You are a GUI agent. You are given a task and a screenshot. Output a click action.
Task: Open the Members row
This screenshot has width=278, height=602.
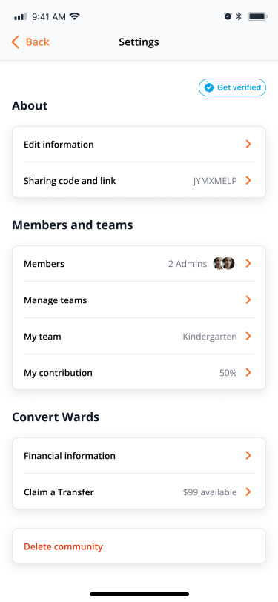click(x=139, y=264)
